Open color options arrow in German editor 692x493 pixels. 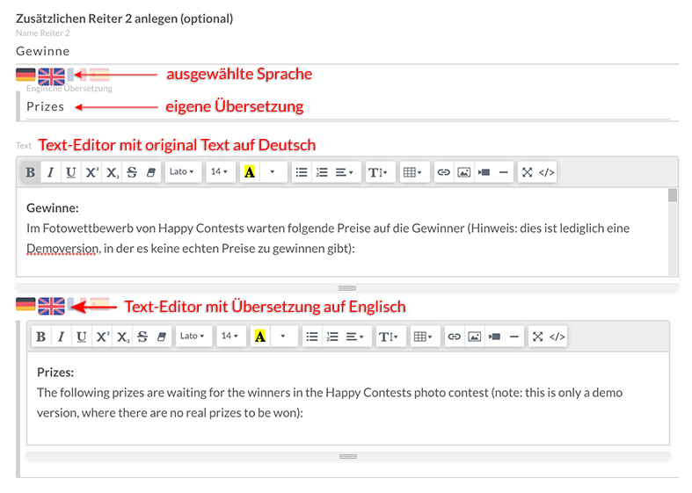pyautogui.click(x=273, y=172)
